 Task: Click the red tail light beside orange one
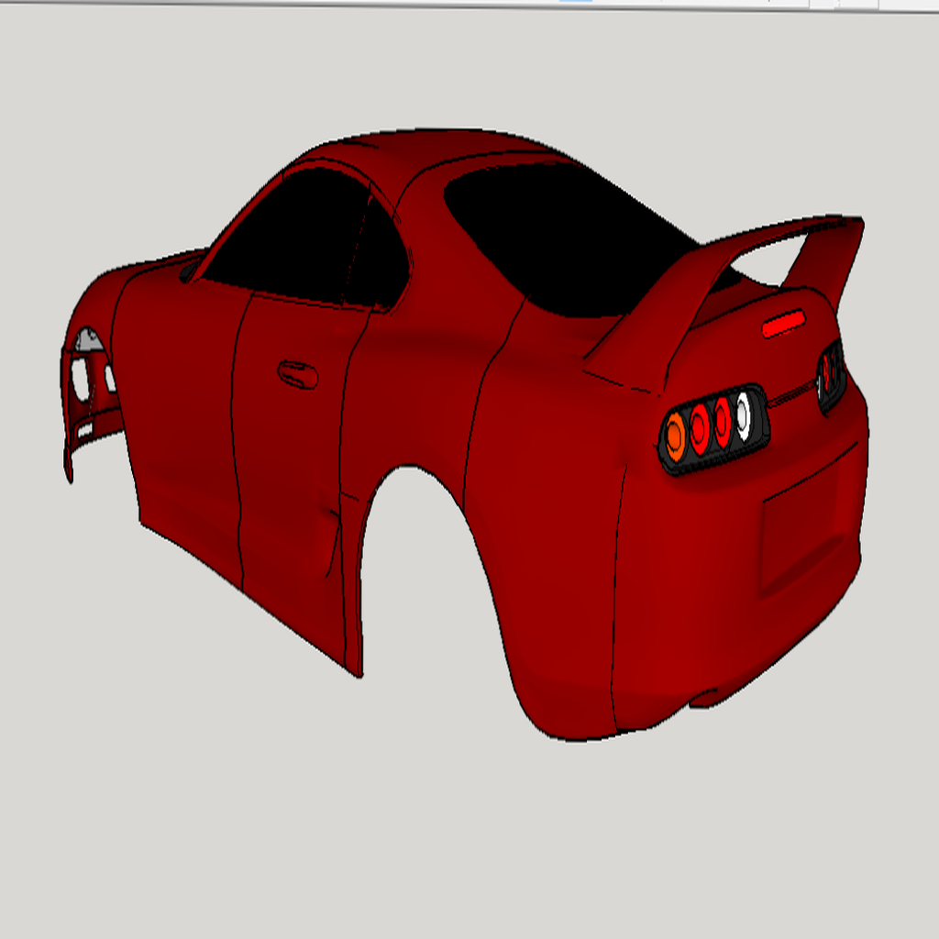tap(700, 428)
